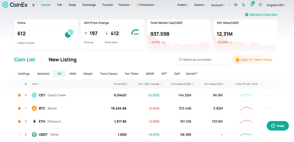Click the search by coin/token field
Image resolution: width=294 pixels, height=142 pixels.
[203, 60]
